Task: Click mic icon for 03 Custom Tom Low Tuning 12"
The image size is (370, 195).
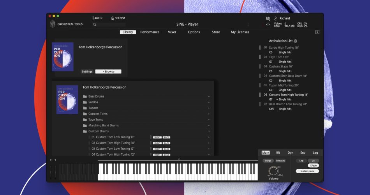Action: click(x=151, y=149)
